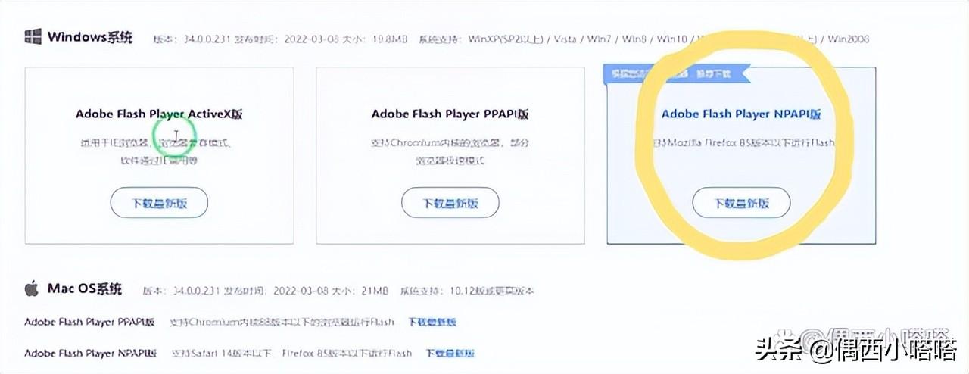
Task: Click the Windows logo icon
Action: pyautogui.click(x=33, y=36)
